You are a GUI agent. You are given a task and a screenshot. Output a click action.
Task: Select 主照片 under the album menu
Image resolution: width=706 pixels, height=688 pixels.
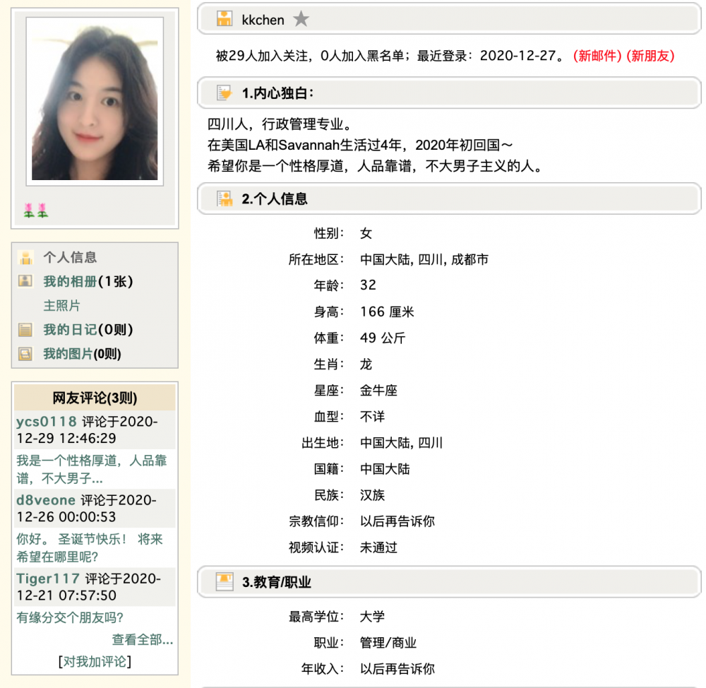pos(62,306)
